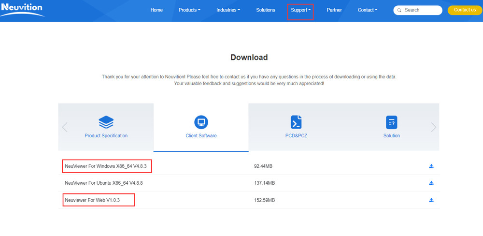Image resolution: width=483 pixels, height=236 pixels.
Task: Select the Client Software tab
Action: pyautogui.click(x=201, y=127)
